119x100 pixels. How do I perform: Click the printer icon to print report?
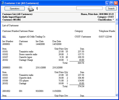[x=31, y=9]
